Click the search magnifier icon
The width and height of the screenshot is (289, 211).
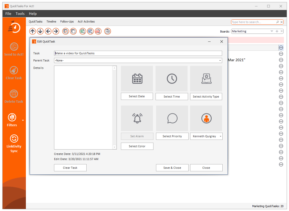tap(277, 22)
